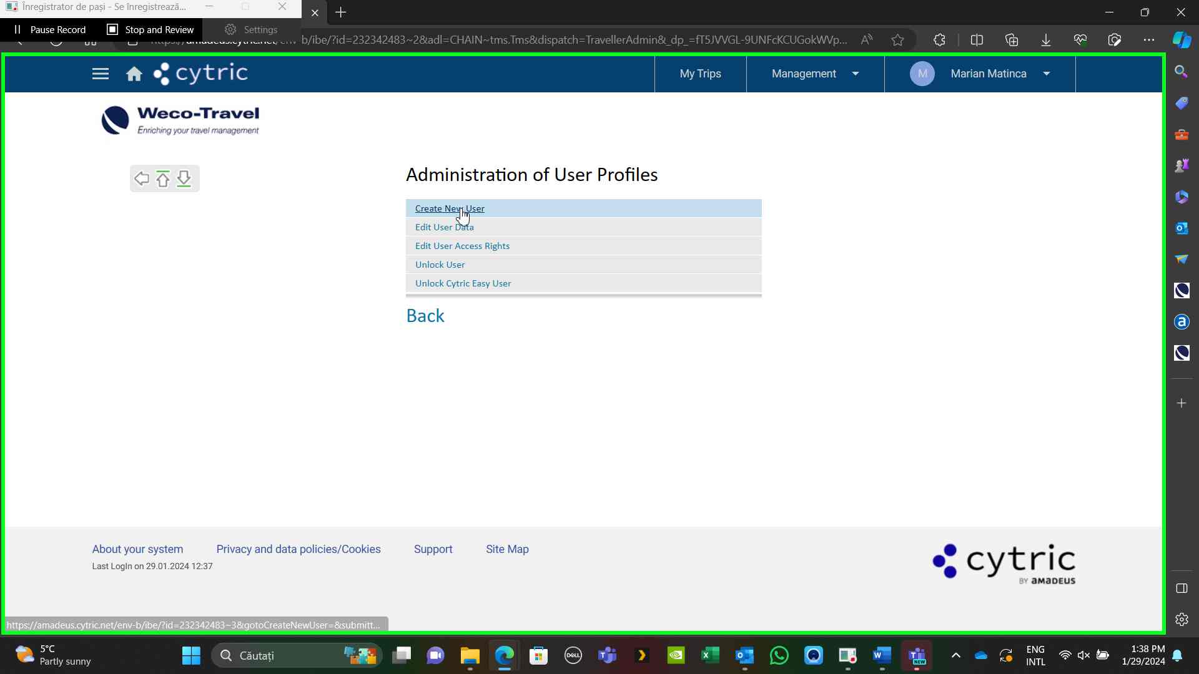The height and width of the screenshot is (674, 1199).
Task: Add new sidebar app with plus icon
Action: point(1181,403)
